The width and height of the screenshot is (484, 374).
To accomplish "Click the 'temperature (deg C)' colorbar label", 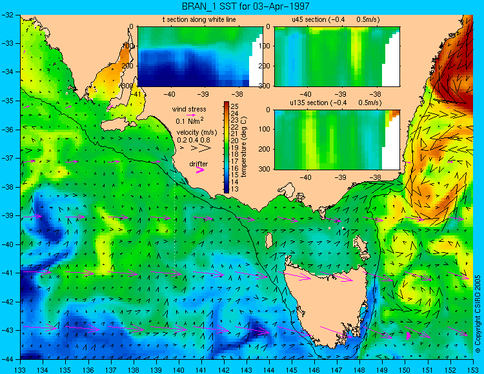I will tap(244, 147).
